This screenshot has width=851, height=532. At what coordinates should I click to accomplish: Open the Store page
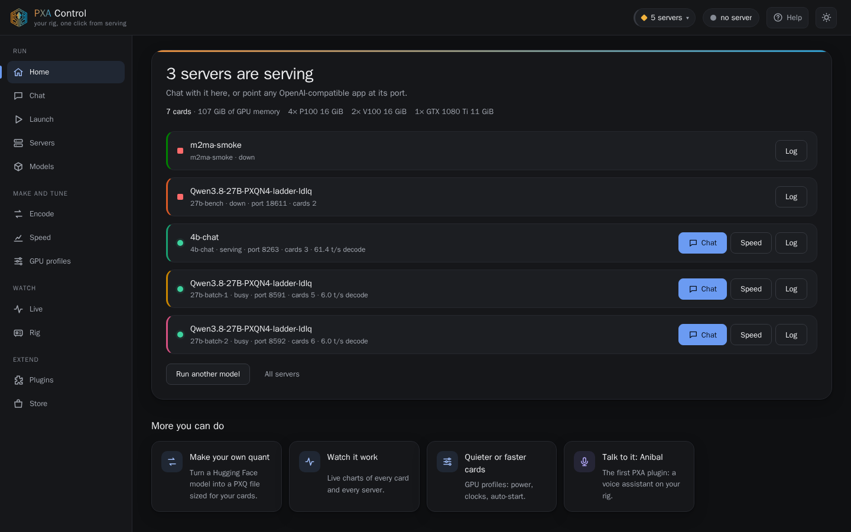(x=66, y=404)
